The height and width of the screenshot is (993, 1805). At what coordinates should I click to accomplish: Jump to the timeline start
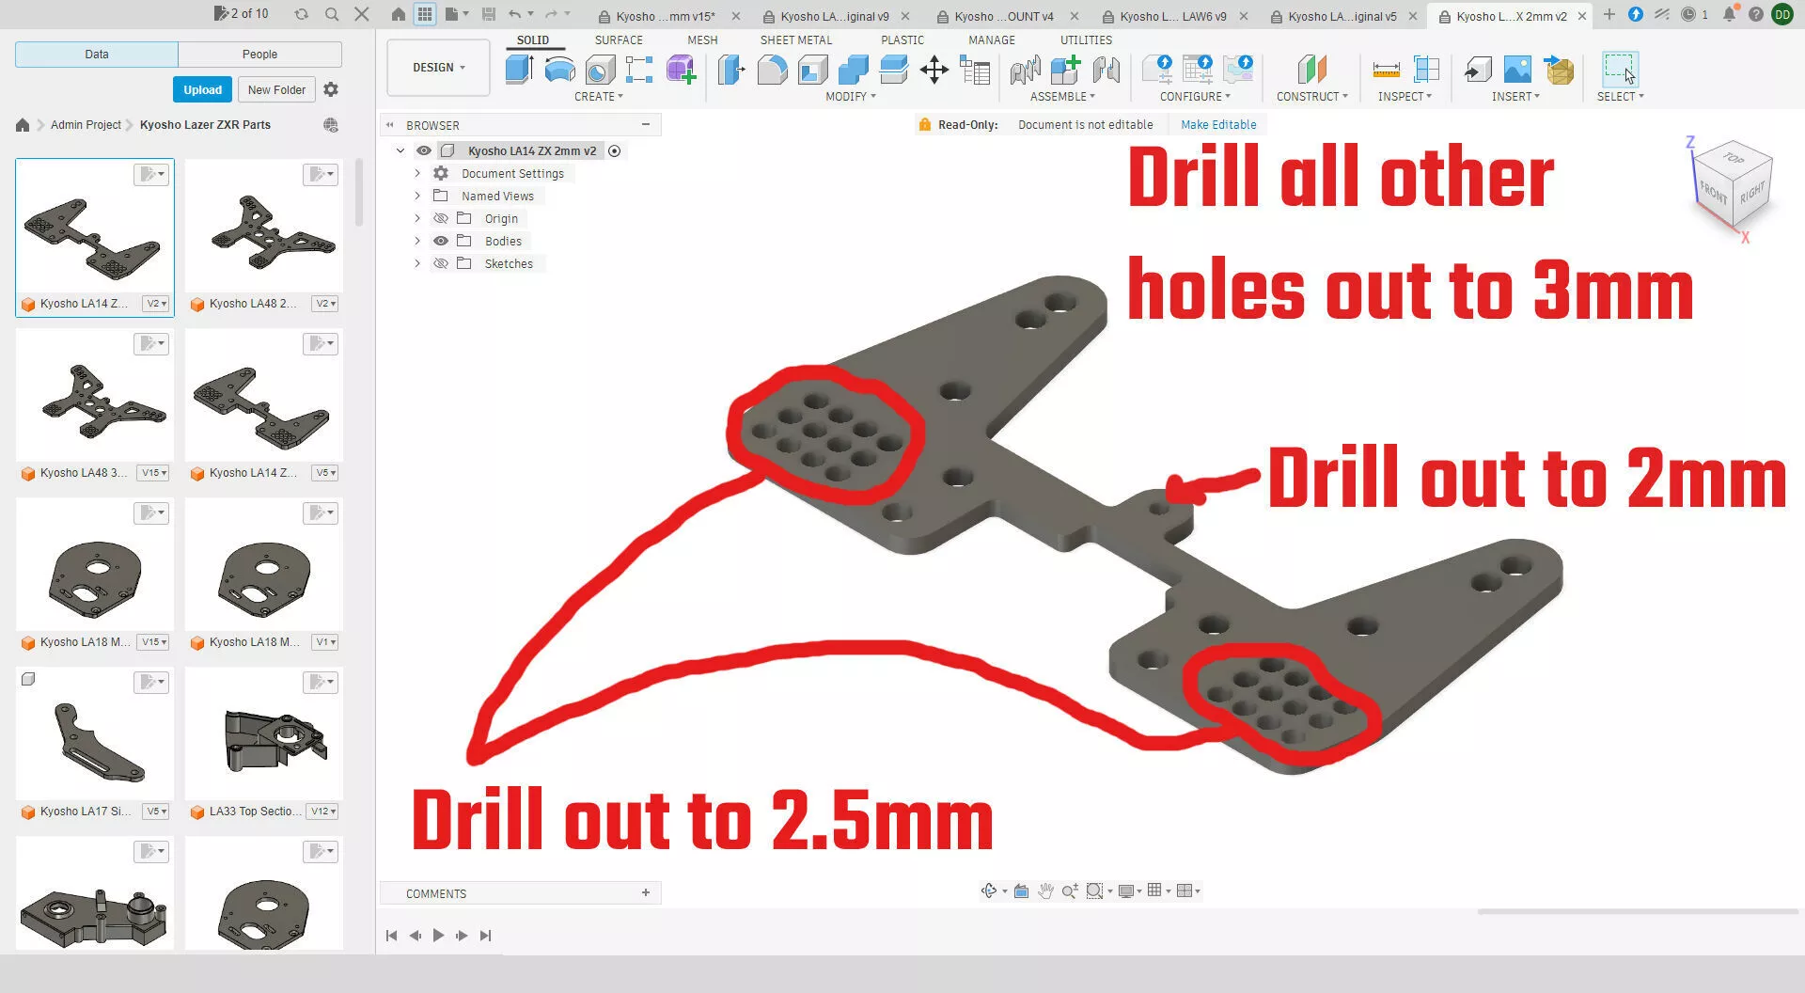click(391, 935)
